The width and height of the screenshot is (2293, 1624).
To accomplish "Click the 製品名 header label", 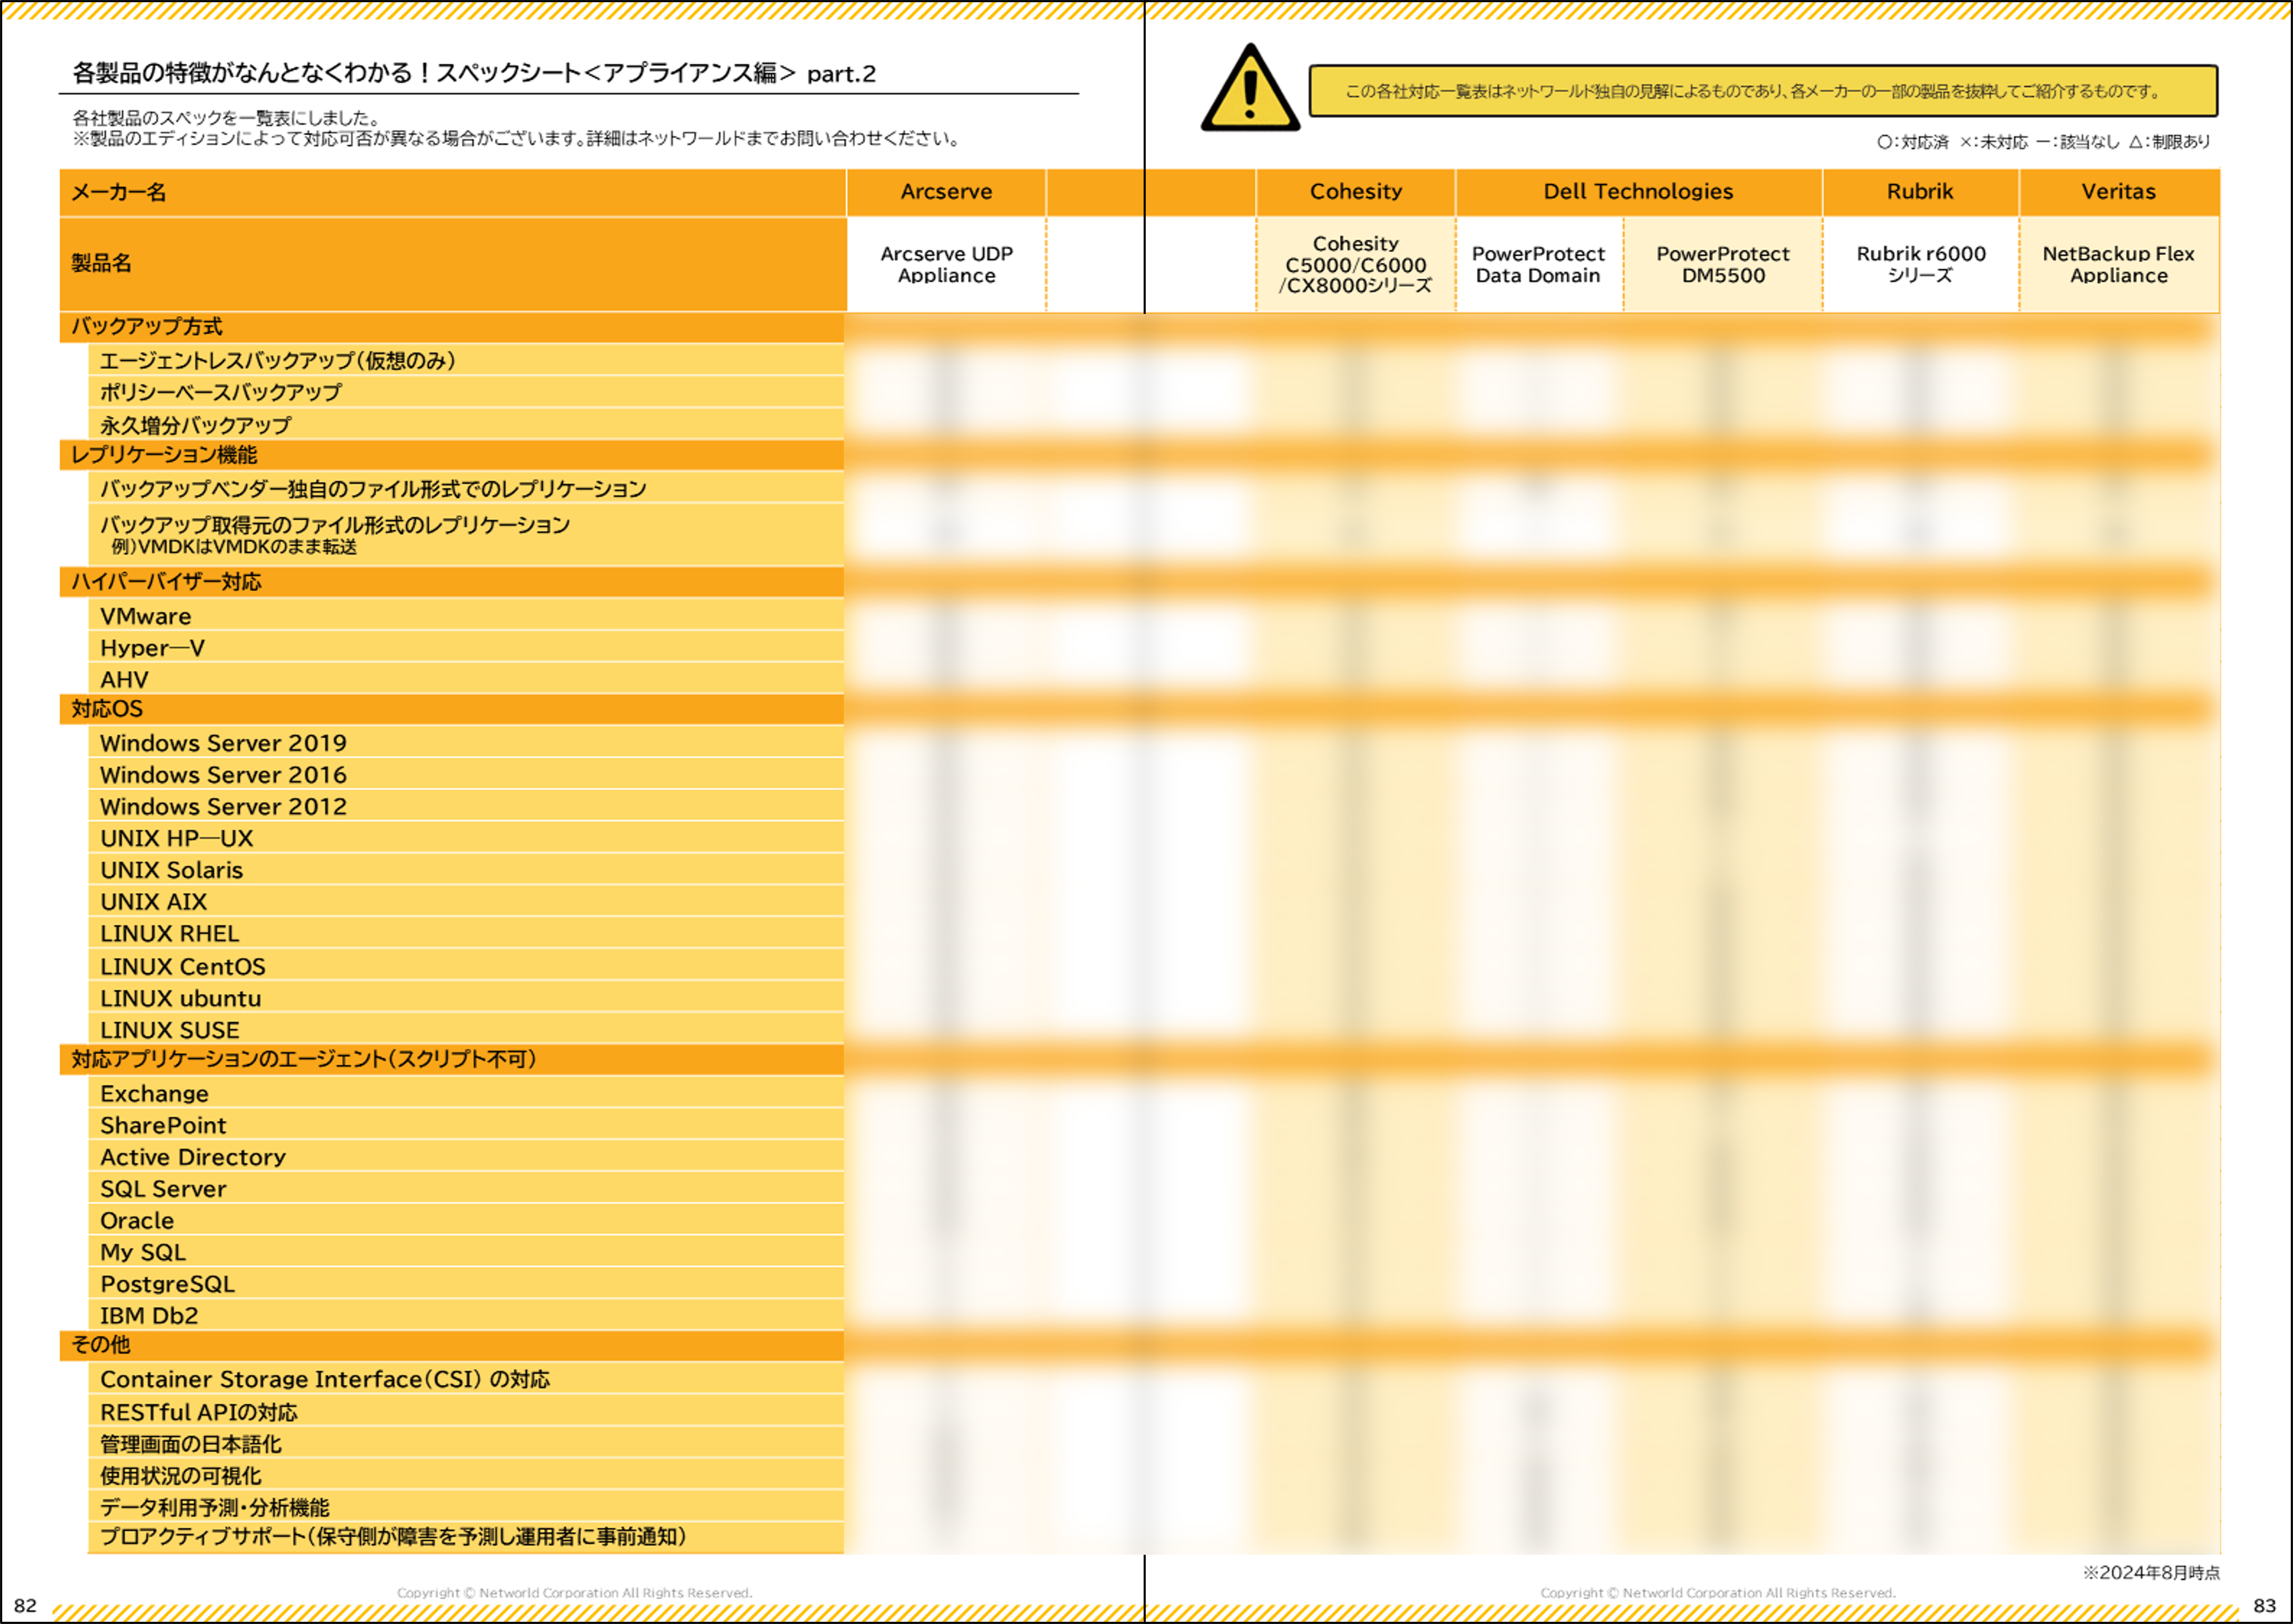I will coord(101,263).
